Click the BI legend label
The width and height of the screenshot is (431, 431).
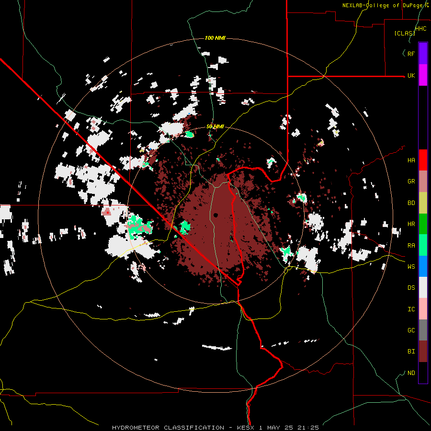(411, 352)
